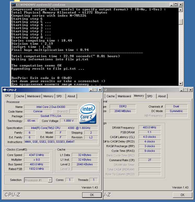The height and width of the screenshot is (202, 195).
Task: Click the tRCD 4 clocks value
Action: point(150,141)
